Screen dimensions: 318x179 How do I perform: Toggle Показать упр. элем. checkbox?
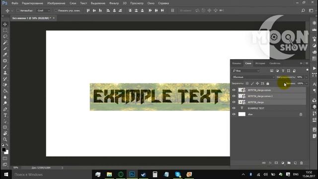tap(56, 10)
